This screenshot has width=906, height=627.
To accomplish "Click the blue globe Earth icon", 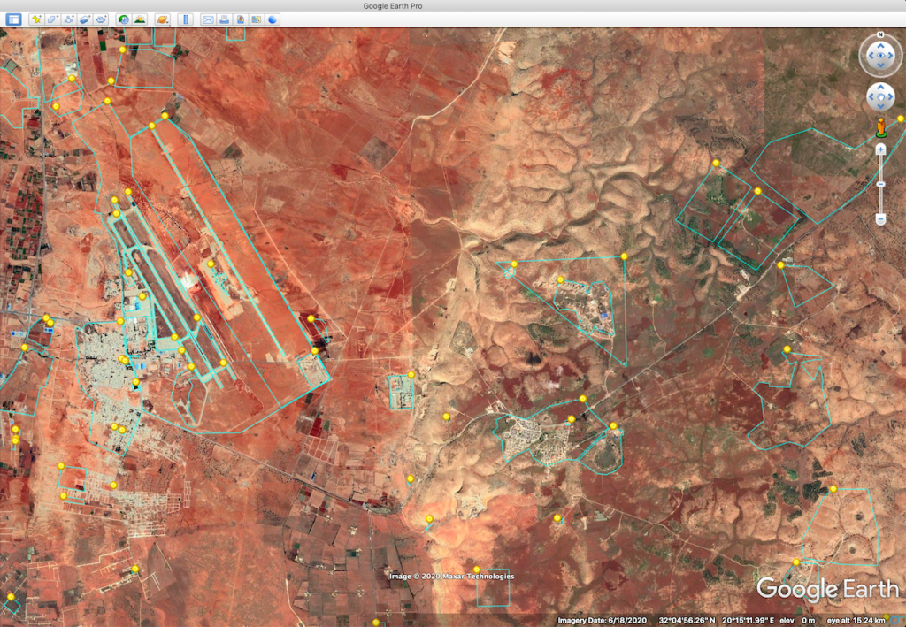I will 273,19.
